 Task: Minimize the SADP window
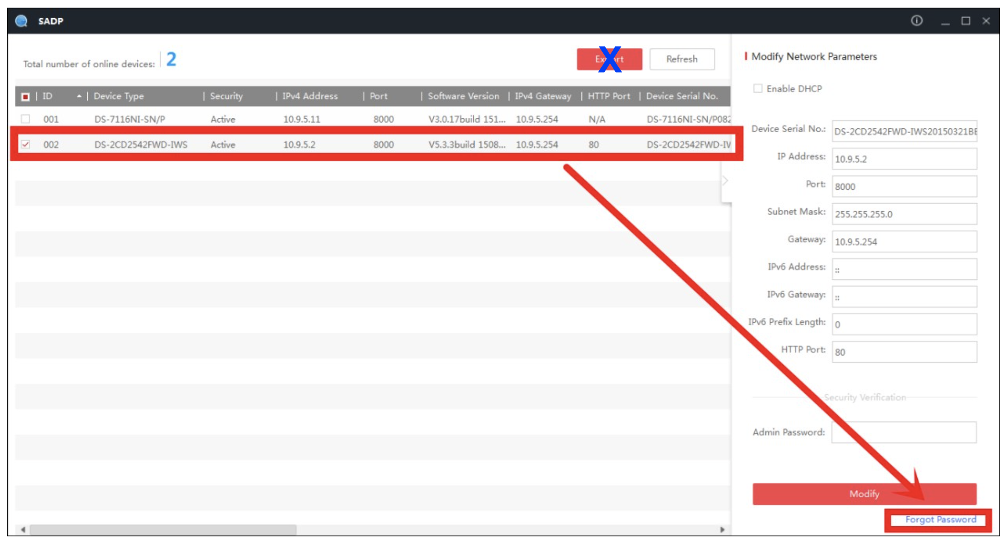tap(945, 22)
